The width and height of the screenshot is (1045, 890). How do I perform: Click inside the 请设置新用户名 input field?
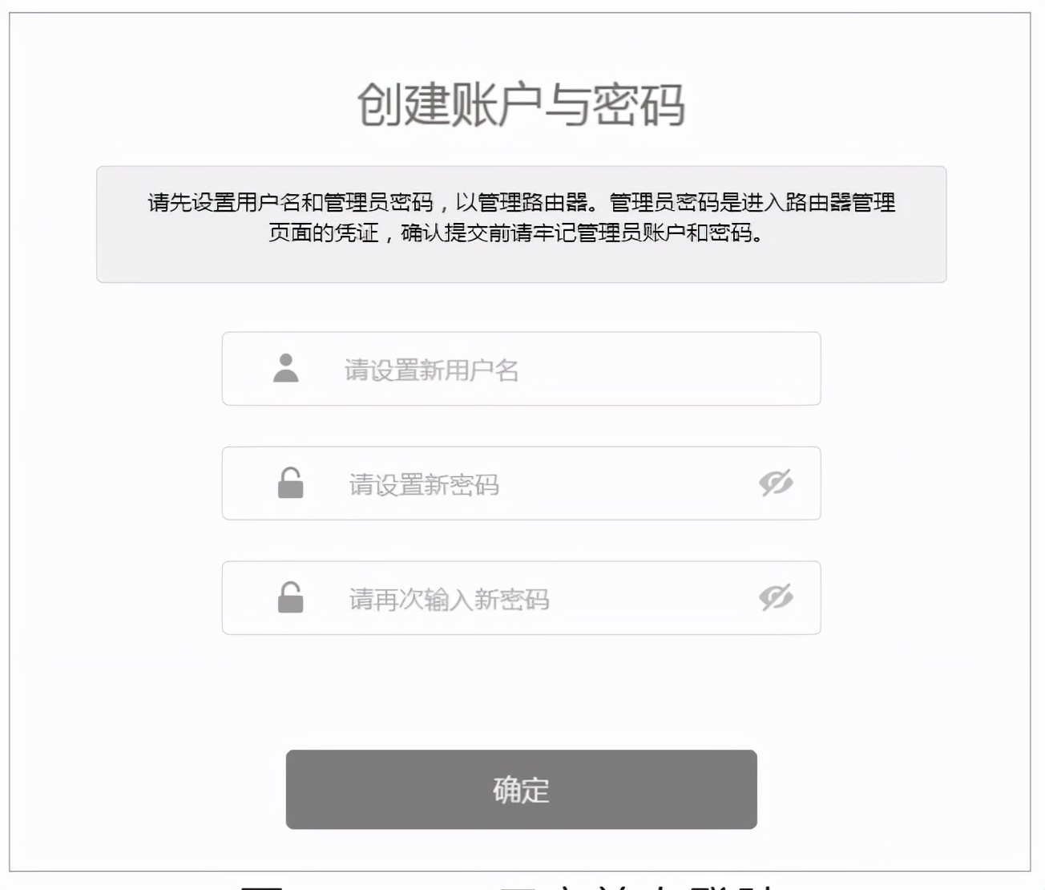point(522,369)
